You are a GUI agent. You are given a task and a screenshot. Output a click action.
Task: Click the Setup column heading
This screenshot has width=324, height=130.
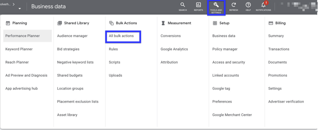click(x=224, y=23)
